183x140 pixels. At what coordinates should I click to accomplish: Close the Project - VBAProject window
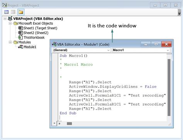tap(176, 5)
